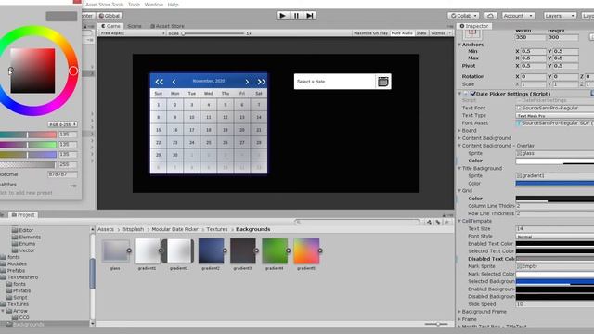Click the Content Background Overlay color swatch
The image size is (594, 334).
tap(555, 161)
